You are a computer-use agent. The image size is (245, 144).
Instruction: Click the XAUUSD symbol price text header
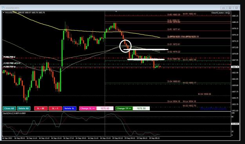pos(25,13)
